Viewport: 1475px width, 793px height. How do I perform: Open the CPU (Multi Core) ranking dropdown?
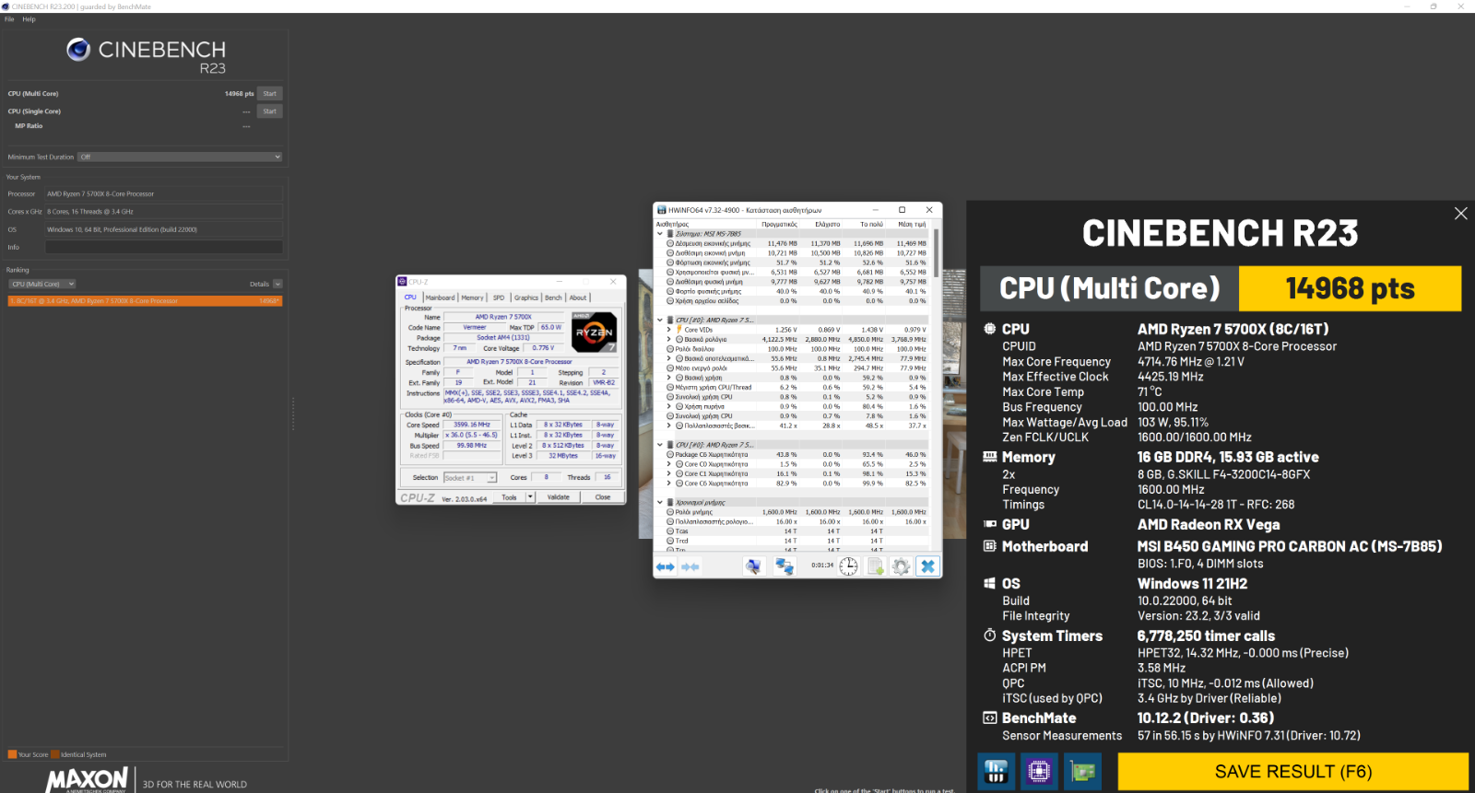(42, 284)
